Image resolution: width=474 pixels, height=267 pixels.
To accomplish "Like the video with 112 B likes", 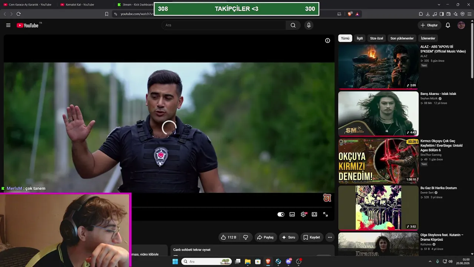I will (228, 237).
